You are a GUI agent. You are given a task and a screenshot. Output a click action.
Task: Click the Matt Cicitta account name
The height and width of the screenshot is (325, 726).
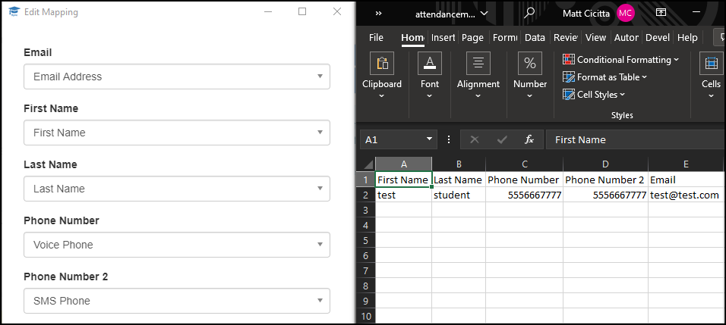(x=586, y=14)
